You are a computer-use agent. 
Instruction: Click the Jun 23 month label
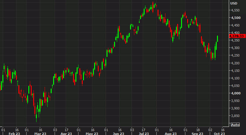point(119,133)
